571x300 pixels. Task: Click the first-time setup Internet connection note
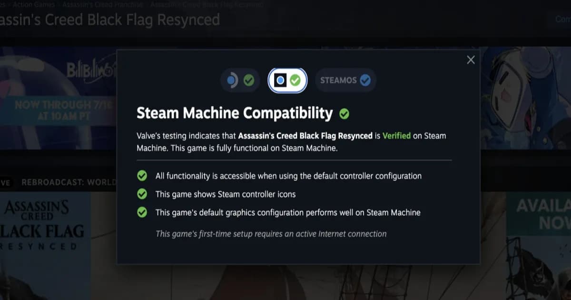point(271,234)
